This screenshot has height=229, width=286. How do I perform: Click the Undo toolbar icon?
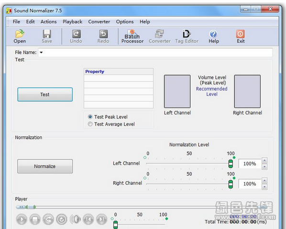click(76, 36)
